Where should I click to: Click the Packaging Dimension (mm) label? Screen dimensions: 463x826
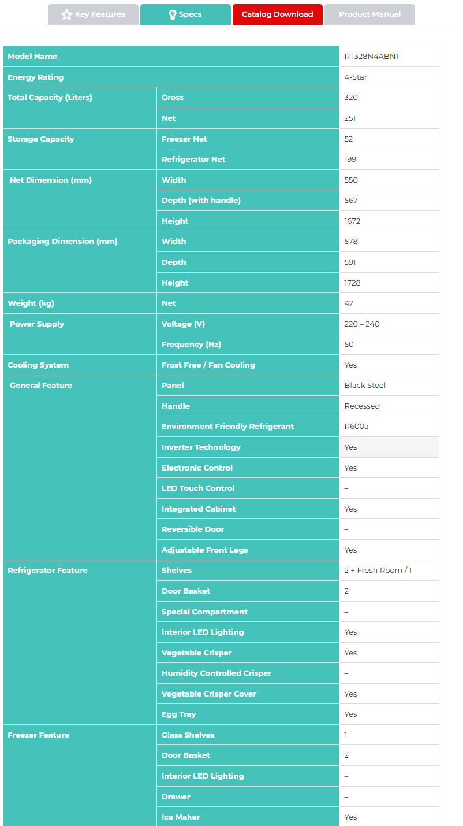[62, 242]
